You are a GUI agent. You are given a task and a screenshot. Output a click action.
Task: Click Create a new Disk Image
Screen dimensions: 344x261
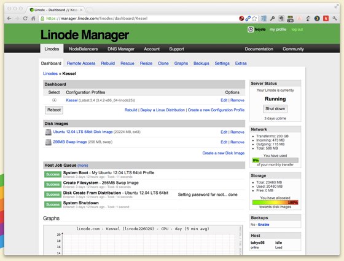click(x=224, y=153)
